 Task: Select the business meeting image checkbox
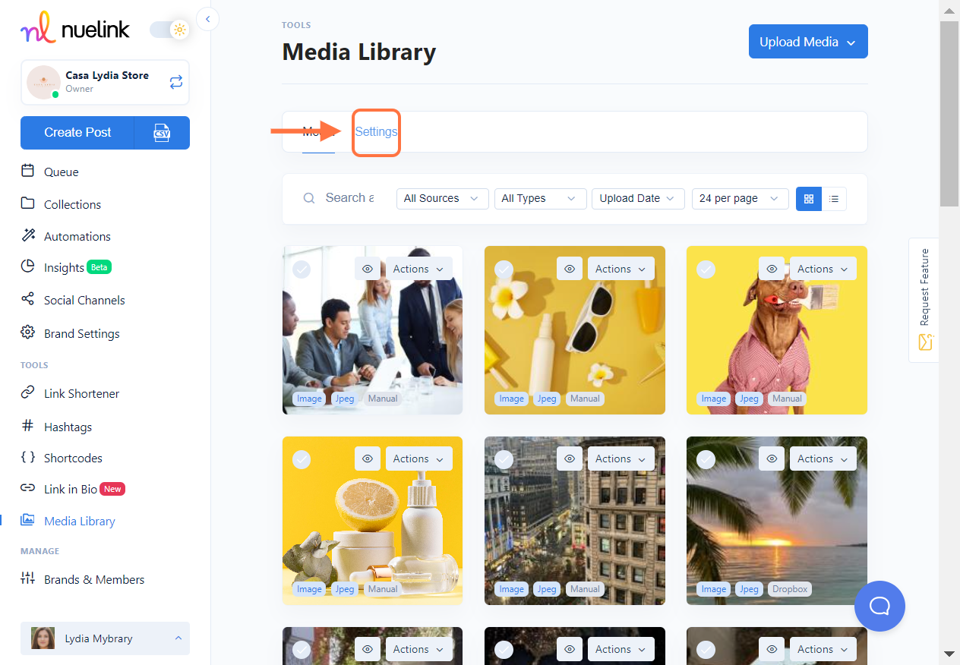[302, 269]
